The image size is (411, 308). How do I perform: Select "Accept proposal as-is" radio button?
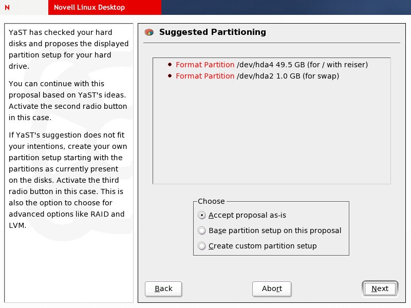point(202,215)
